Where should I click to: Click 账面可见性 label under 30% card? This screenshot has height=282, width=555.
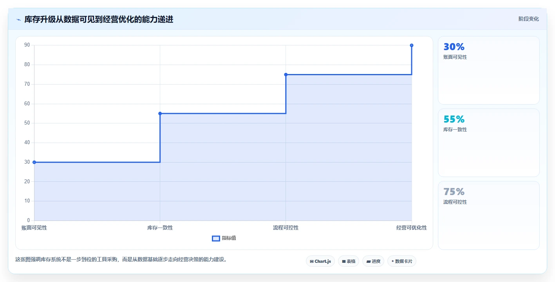(455, 57)
